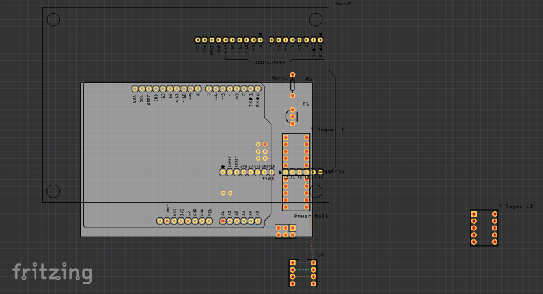Viewport: 543px width, 294px height.
Task: Click the U1 chip footprint
Action: point(303,273)
